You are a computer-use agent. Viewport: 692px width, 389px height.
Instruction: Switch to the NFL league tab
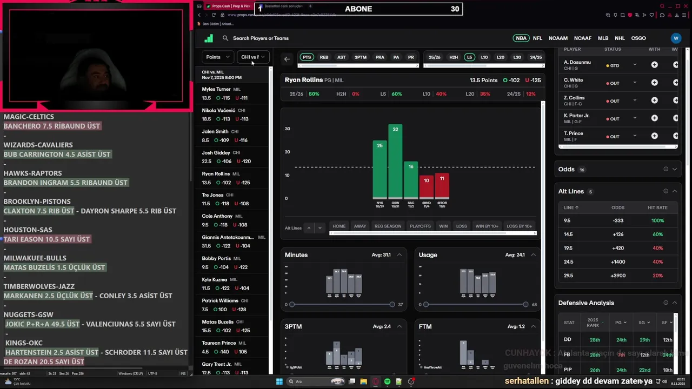point(537,38)
